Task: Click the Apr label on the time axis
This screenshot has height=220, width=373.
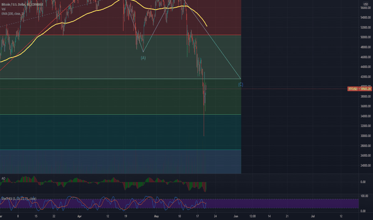Action: coord(80,216)
